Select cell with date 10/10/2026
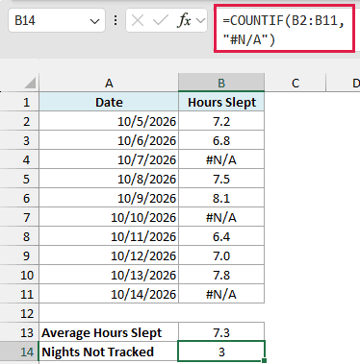 pyautogui.click(x=109, y=217)
